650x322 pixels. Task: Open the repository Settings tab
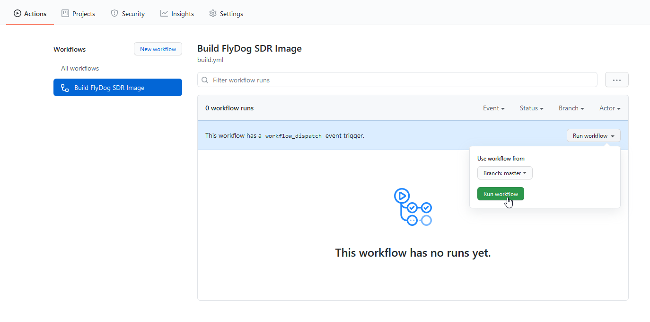coord(226,14)
